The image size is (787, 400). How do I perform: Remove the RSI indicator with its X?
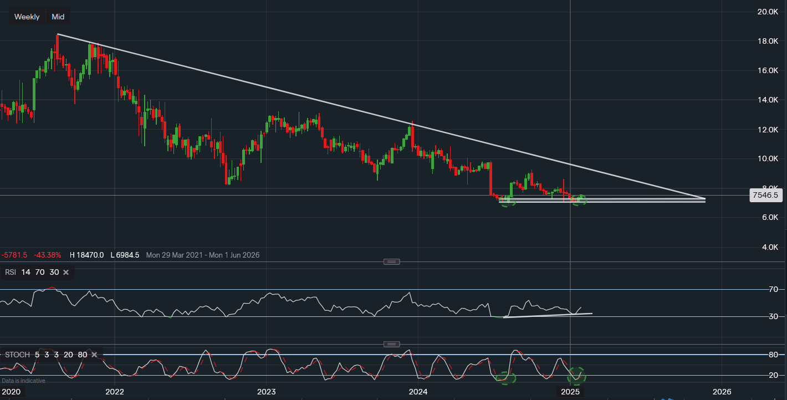(x=66, y=273)
